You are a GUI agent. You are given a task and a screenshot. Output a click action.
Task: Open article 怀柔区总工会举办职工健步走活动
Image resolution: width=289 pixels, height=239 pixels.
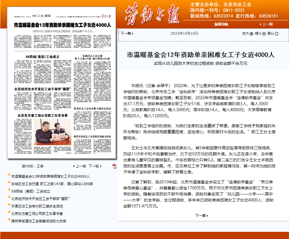coord(37,206)
